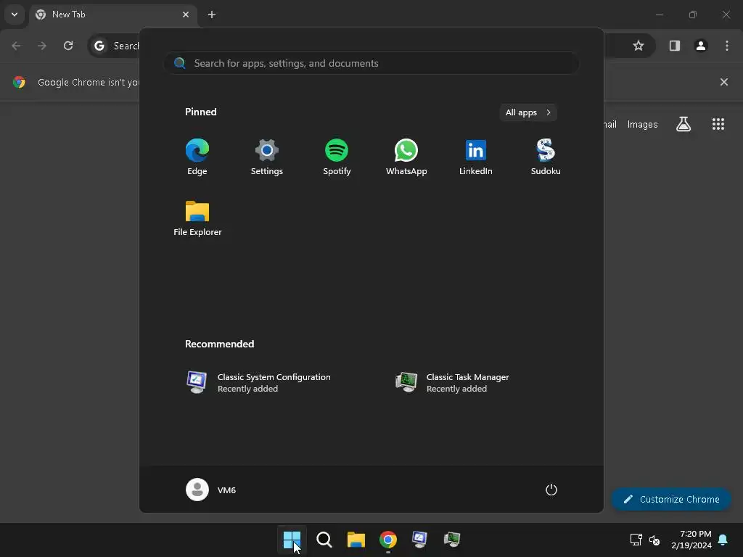
Task: Open Classic System Configuration recommendation
Action: (x=258, y=383)
